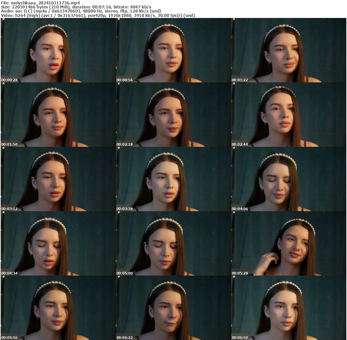
Task: Open the thumbnail frame at 00:00:28
Action: [58, 50]
